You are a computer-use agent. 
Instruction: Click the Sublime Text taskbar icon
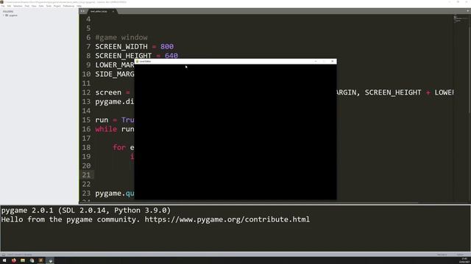[41, 260]
